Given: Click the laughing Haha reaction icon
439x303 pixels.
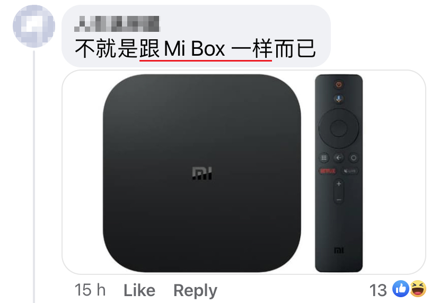Looking at the screenshot, I should point(418,289).
